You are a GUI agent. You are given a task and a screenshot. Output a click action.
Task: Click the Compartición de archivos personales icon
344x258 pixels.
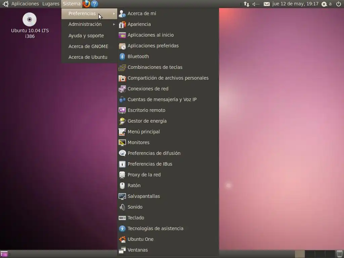pyautogui.click(x=122, y=78)
